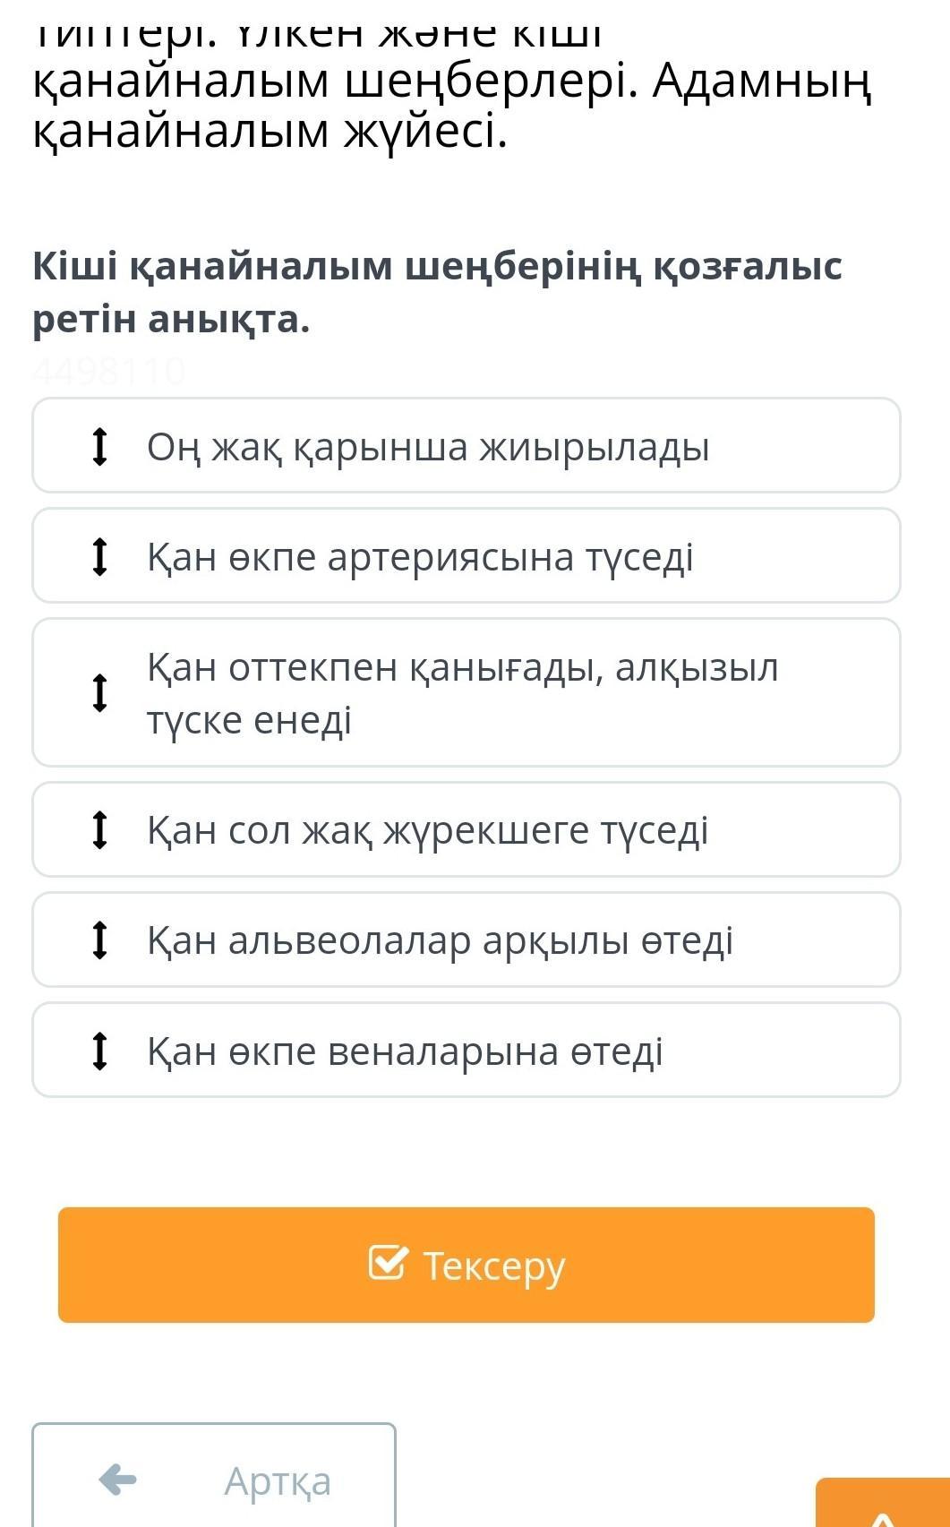Screen dimensions: 950x1527
Task: Click drag handle beside 'Қан өкпе артериясына түседі'
Action: click(100, 556)
